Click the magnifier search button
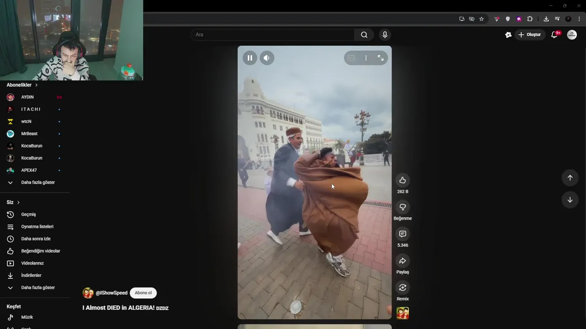 (x=364, y=35)
